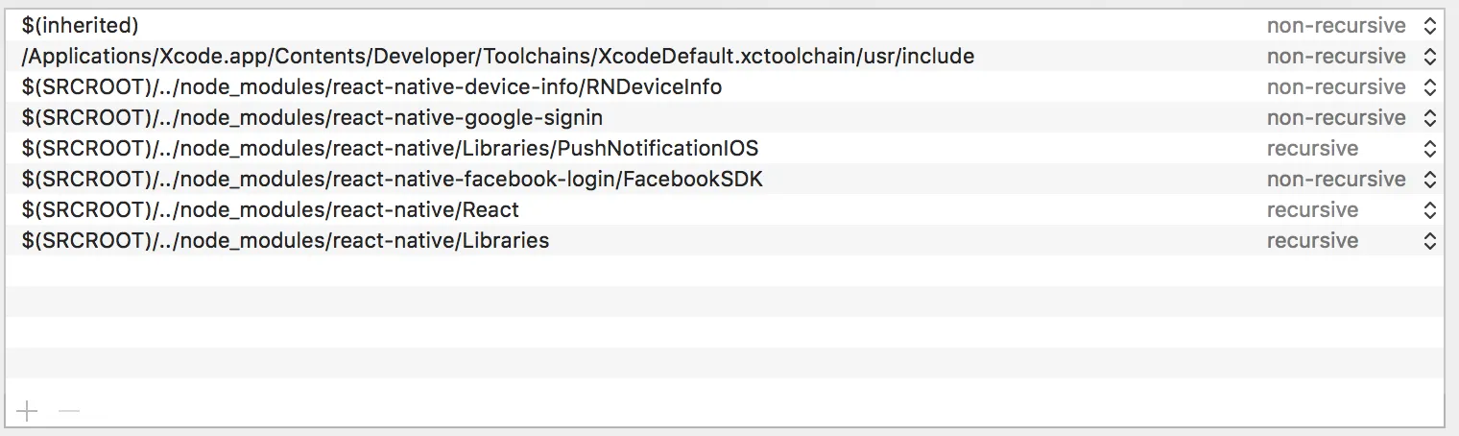The width and height of the screenshot is (1459, 436).
Task: Select the $(inherited) path entry
Action: tap(80, 26)
